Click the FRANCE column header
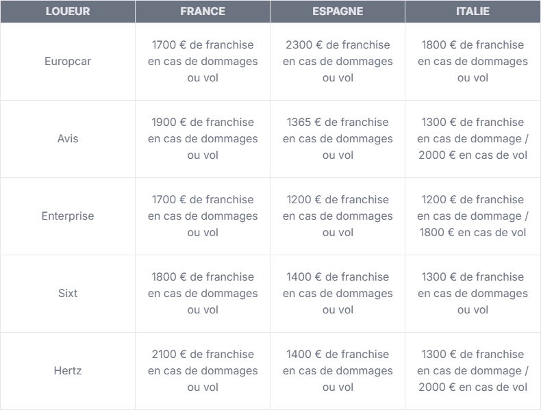The height and width of the screenshot is (410, 541). 203,12
